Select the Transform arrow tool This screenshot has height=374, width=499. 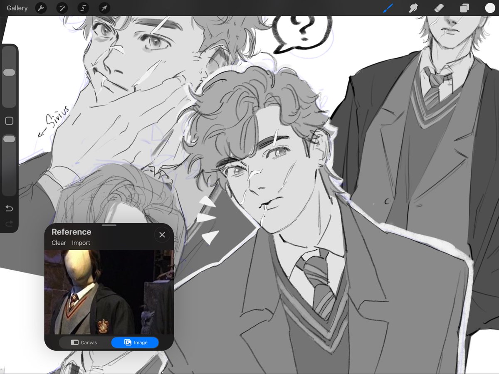click(x=104, y=8)
